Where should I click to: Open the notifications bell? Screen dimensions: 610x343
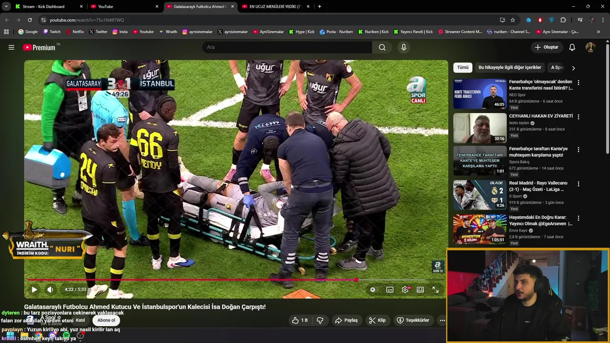pos(572,47)
